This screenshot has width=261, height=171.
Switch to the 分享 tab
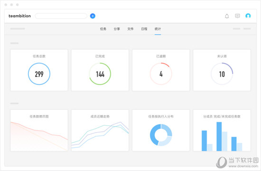point(117,29)
